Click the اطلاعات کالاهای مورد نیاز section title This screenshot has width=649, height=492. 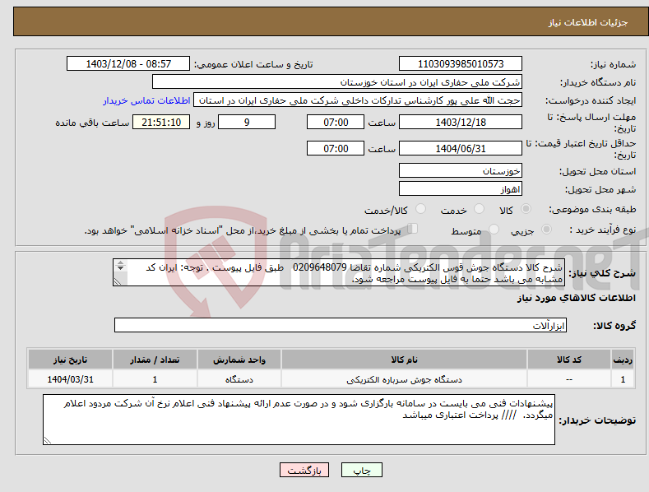click(x=576, y=298)
